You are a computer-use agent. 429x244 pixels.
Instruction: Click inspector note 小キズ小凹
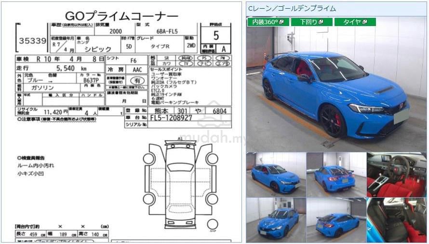(x=30, y=174)
